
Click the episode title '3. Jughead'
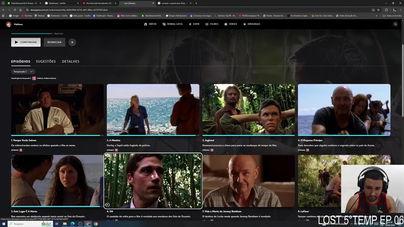tap(208, 140)
